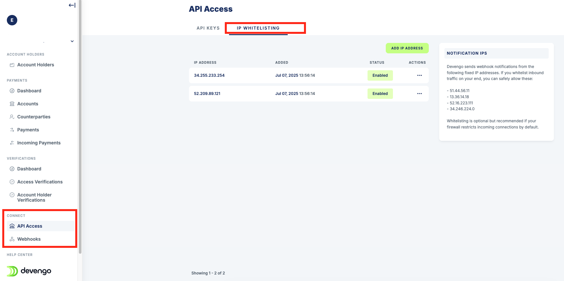Click the Webhooks icon
The image size is (564, 281).
[12, 239]
